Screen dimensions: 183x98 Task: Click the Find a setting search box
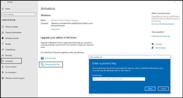pos(19,14)
